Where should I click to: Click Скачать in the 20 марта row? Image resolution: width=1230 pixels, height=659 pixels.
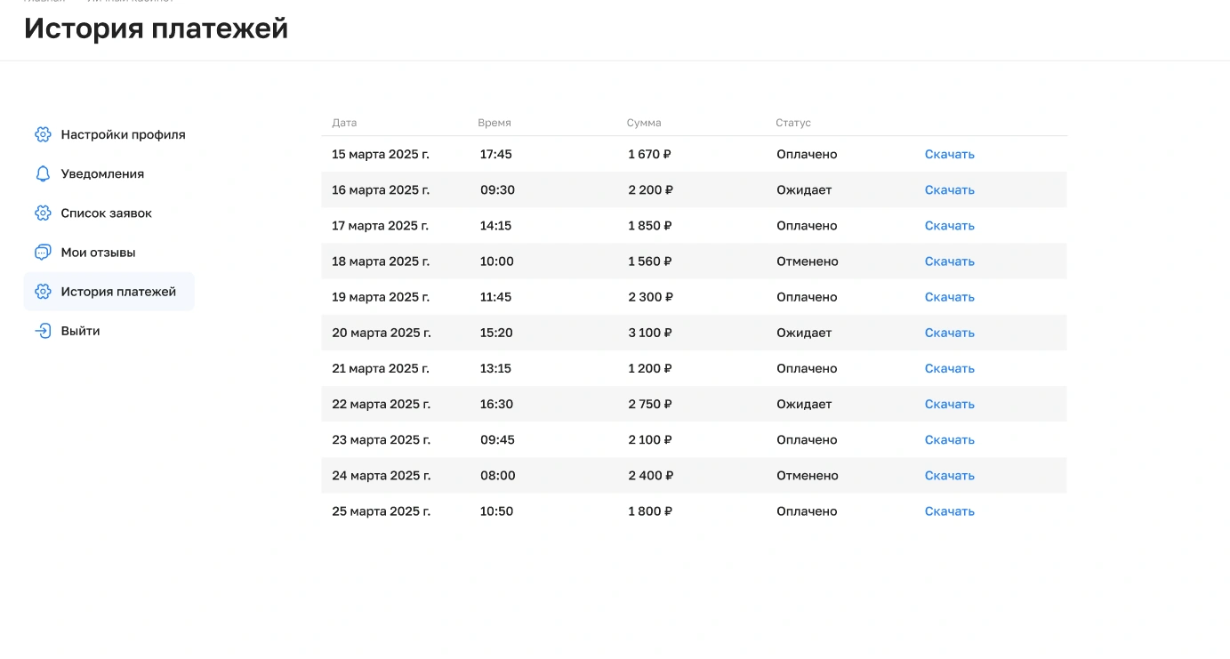click(949, 333)
